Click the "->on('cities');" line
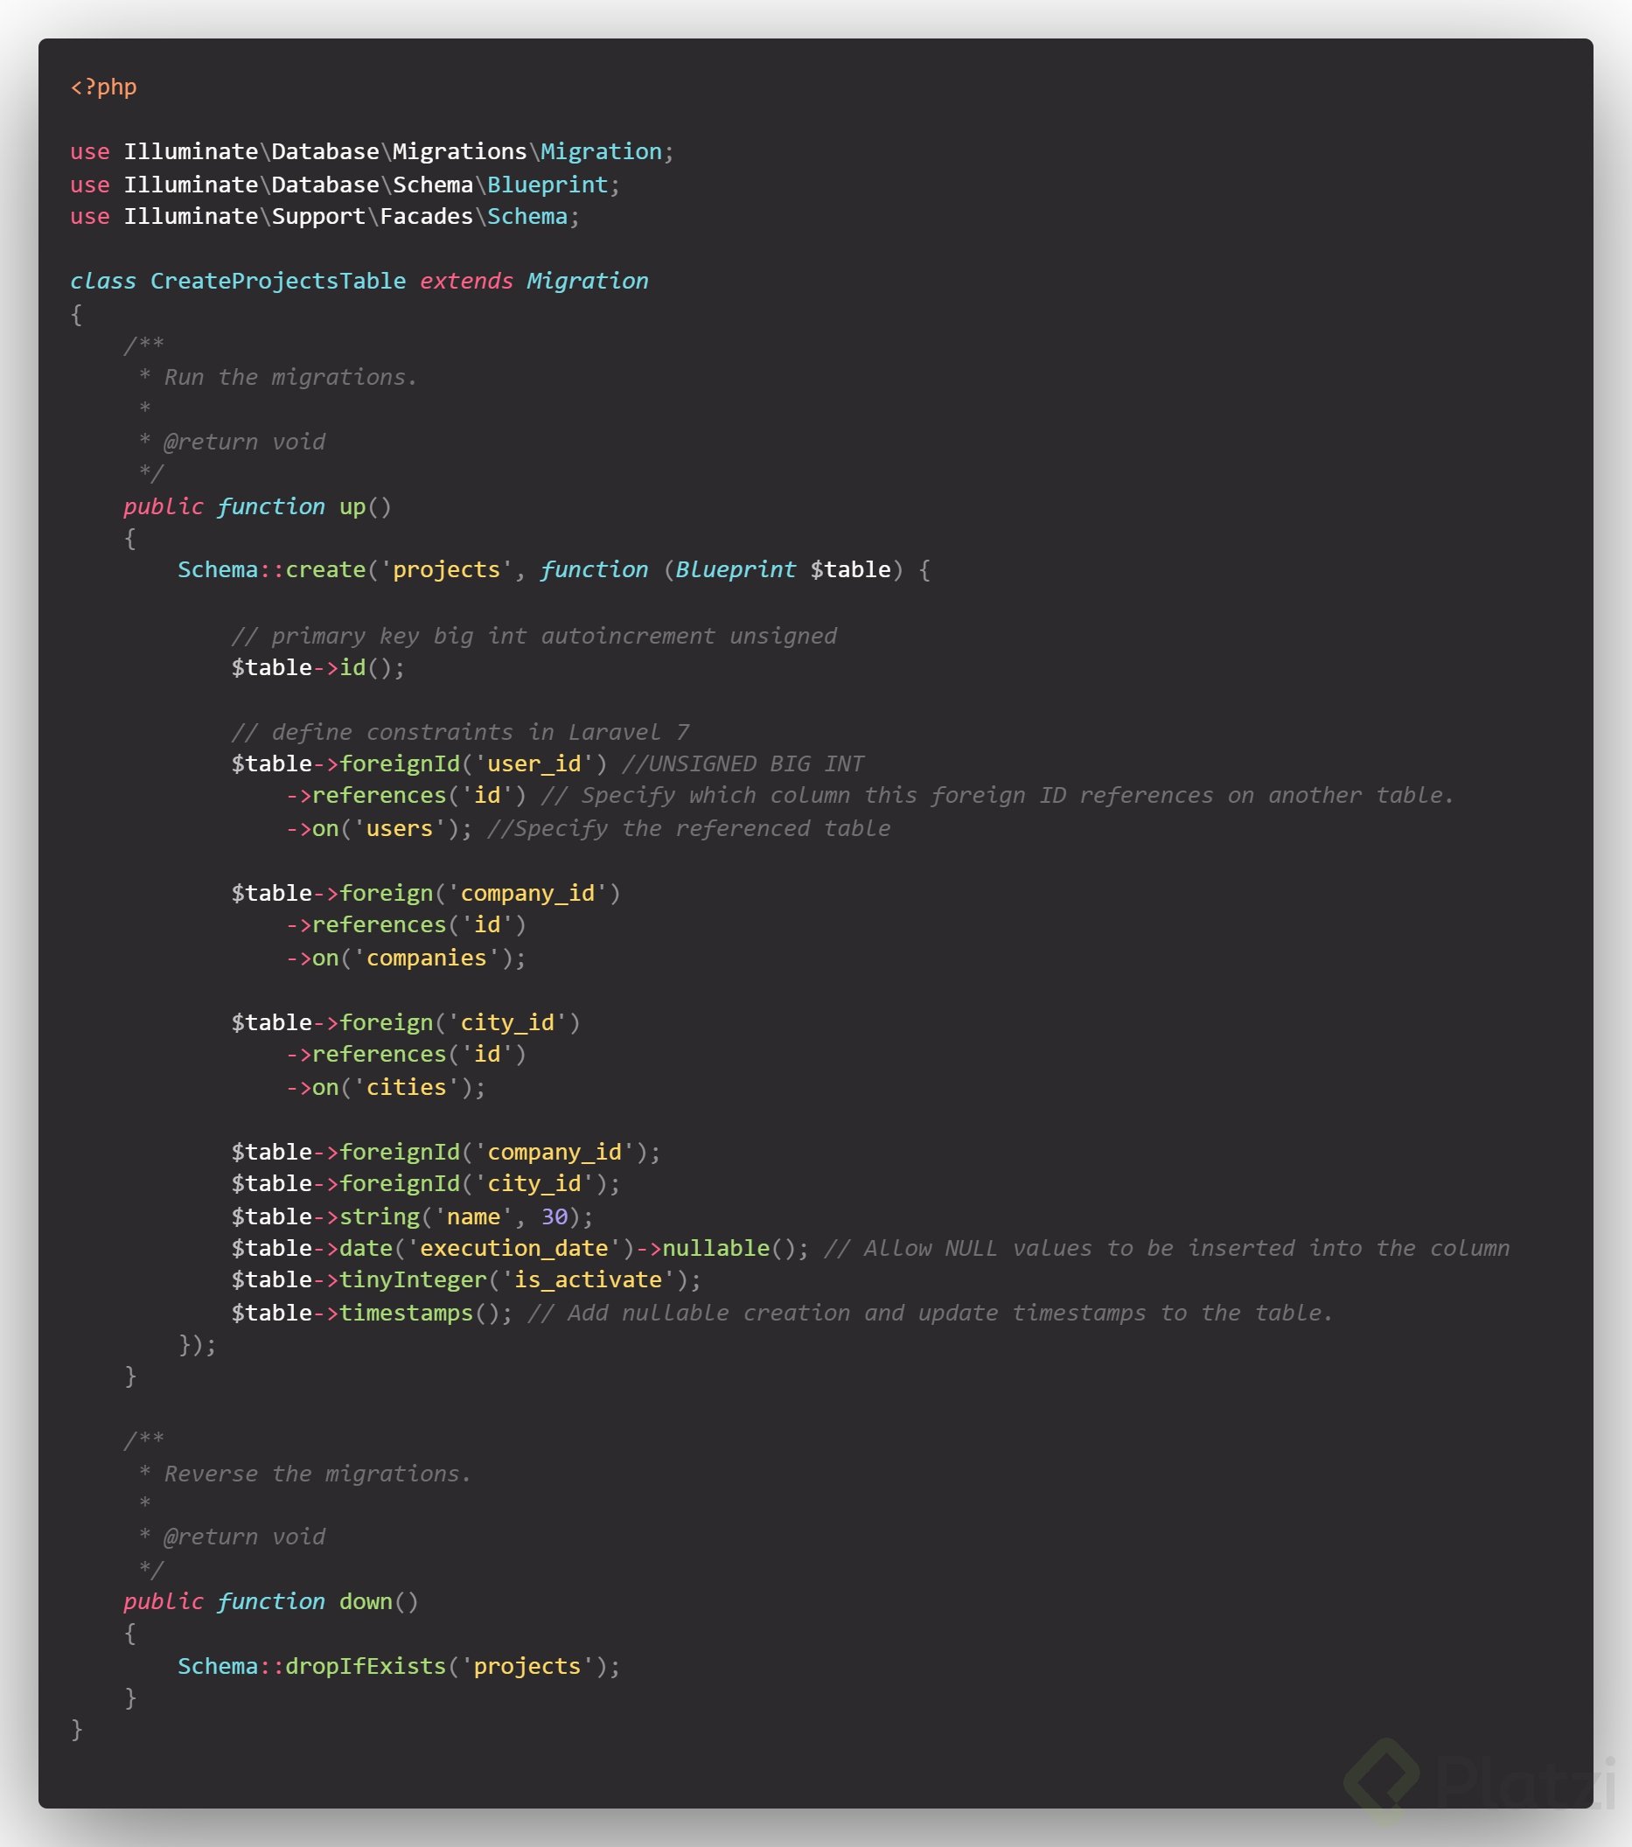 (x=386, y=1087)
